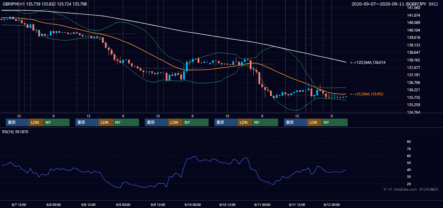443x208 pixels.
Task: Click RSI scale level 20
Action: click(x=409, y=184)
